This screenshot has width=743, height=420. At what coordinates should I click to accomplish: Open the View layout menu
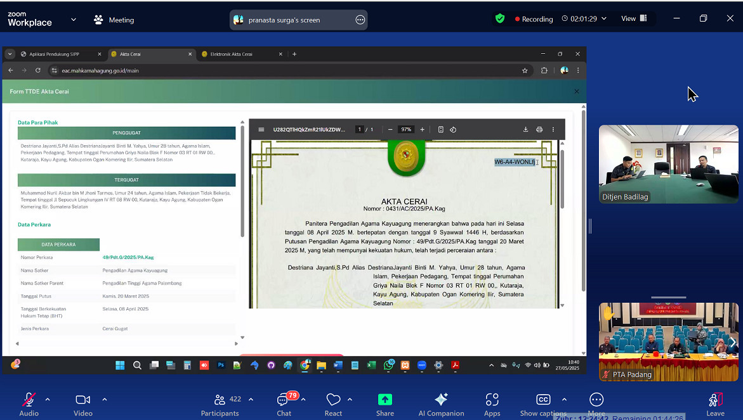(633, 19)
